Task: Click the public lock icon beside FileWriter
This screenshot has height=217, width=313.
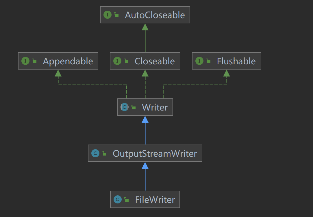Action: [126, 200]
